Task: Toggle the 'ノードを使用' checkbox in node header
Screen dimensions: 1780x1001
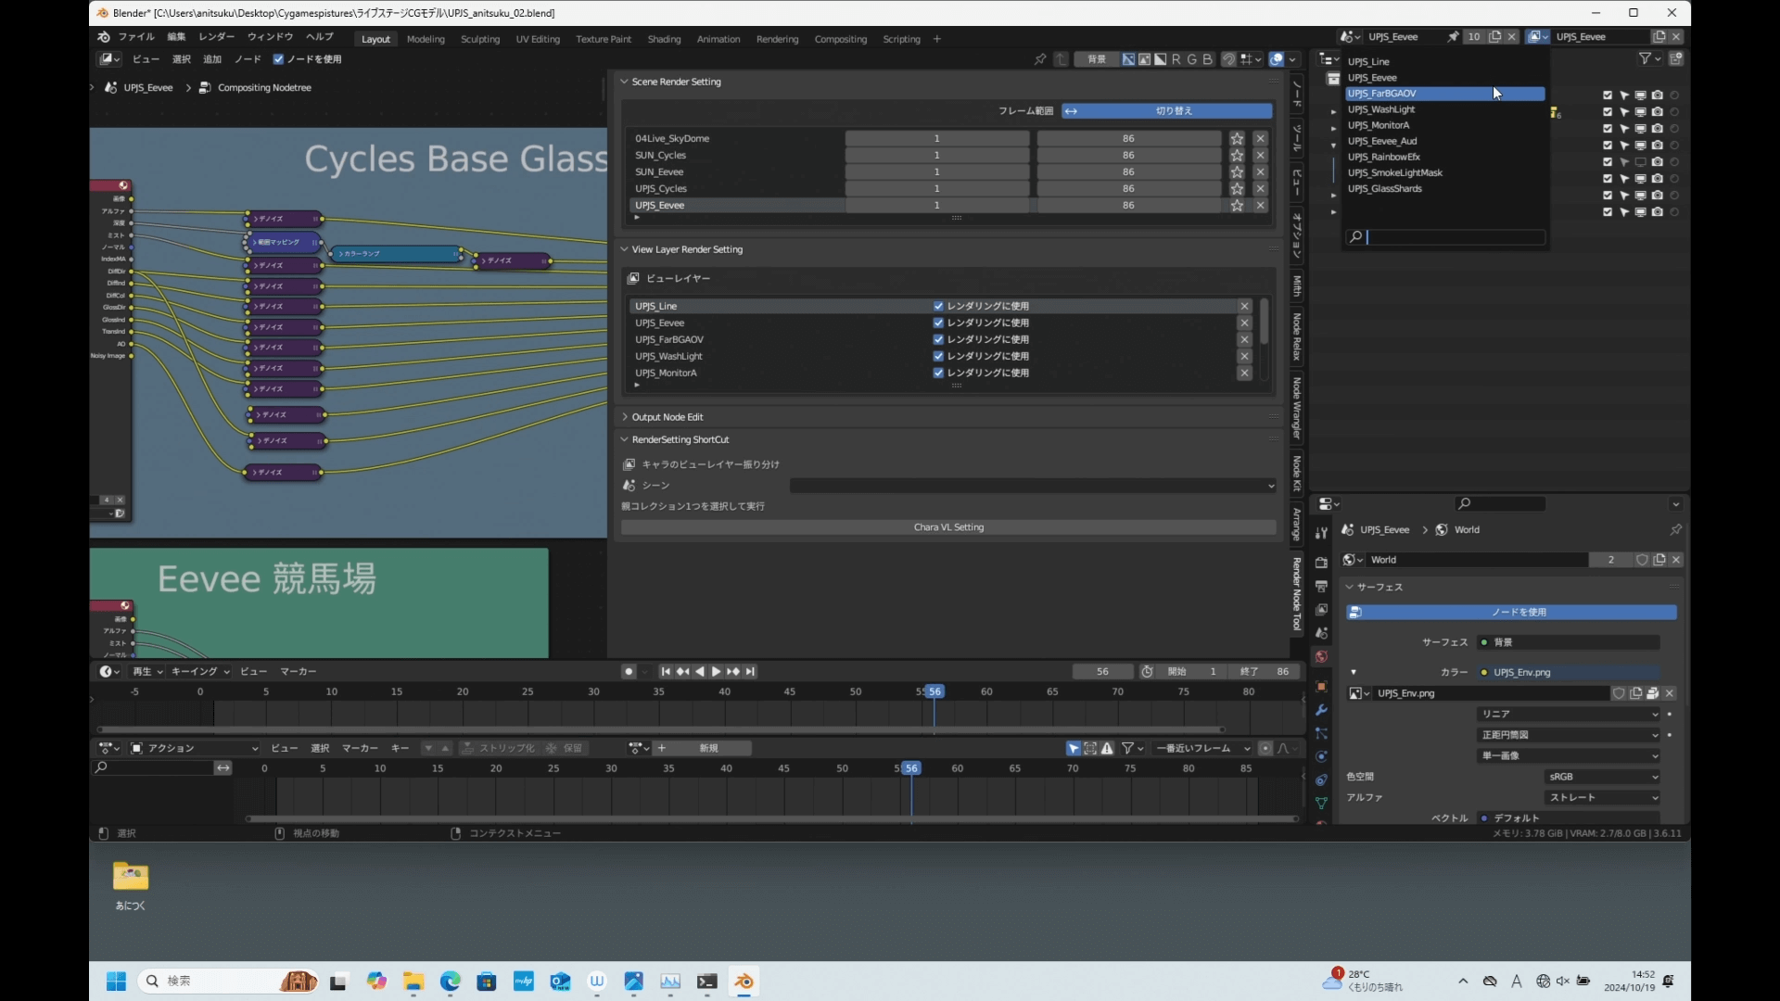Action: 278,59
